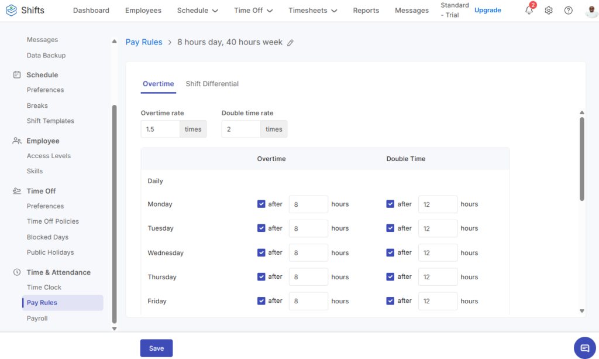Viewport: 599px width, 359px height.
Task: Expand the Schedule menu in top navigation
Action: click(198, 11)
